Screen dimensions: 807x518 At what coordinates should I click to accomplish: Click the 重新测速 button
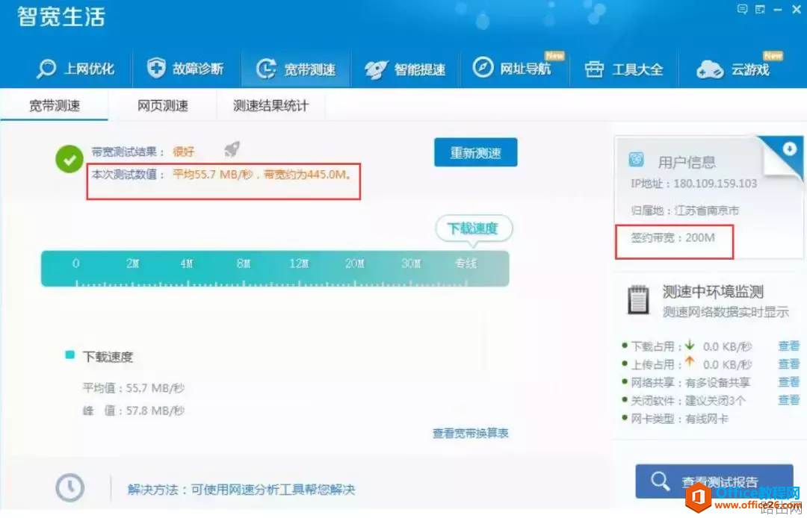pyautogui.click(x=475, y=152)
